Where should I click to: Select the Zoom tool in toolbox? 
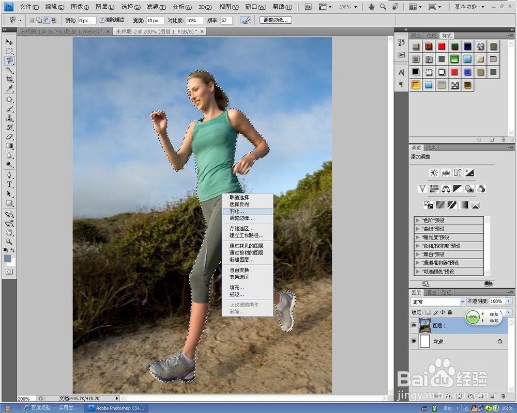pyautogui.click(x=9, y=242)
